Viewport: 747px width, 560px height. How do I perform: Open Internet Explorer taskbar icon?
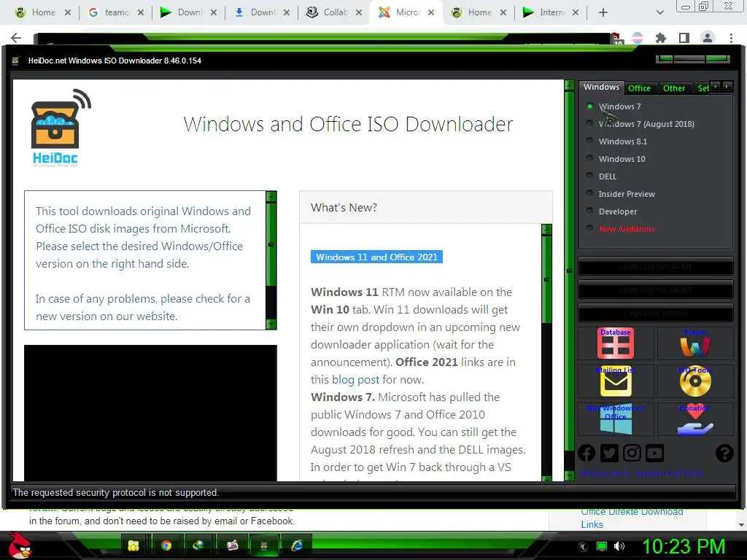point(297,545)
